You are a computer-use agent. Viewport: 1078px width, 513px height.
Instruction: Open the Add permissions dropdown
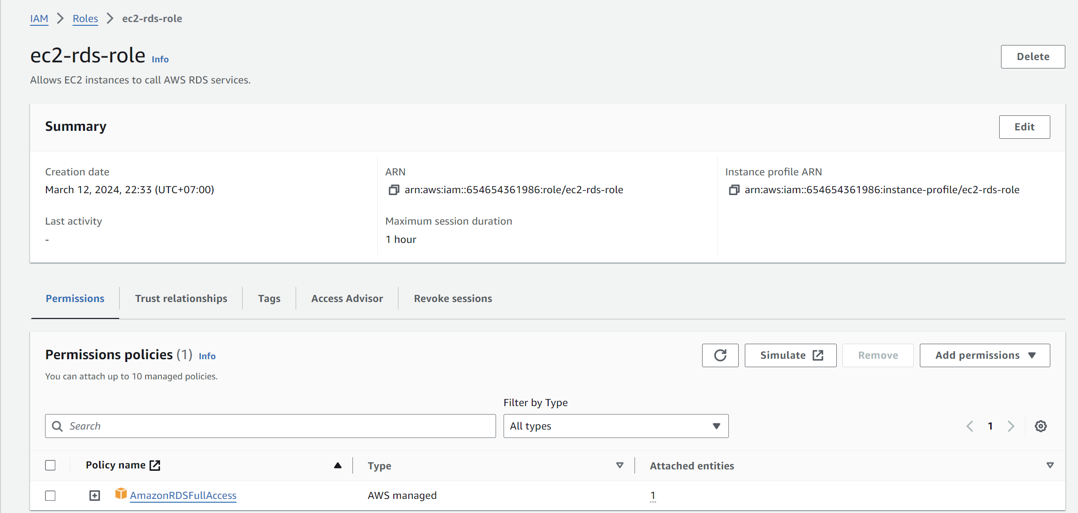[985, 355]
